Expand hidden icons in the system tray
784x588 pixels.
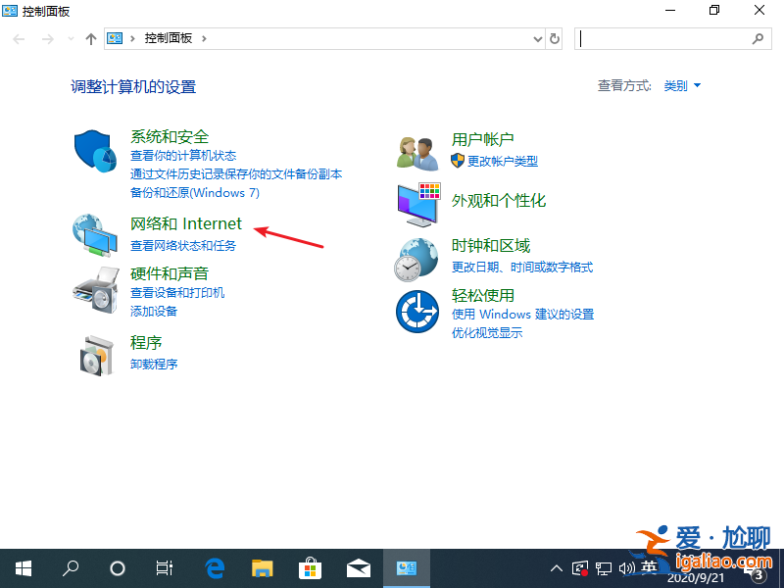click(x=556, y=567)
